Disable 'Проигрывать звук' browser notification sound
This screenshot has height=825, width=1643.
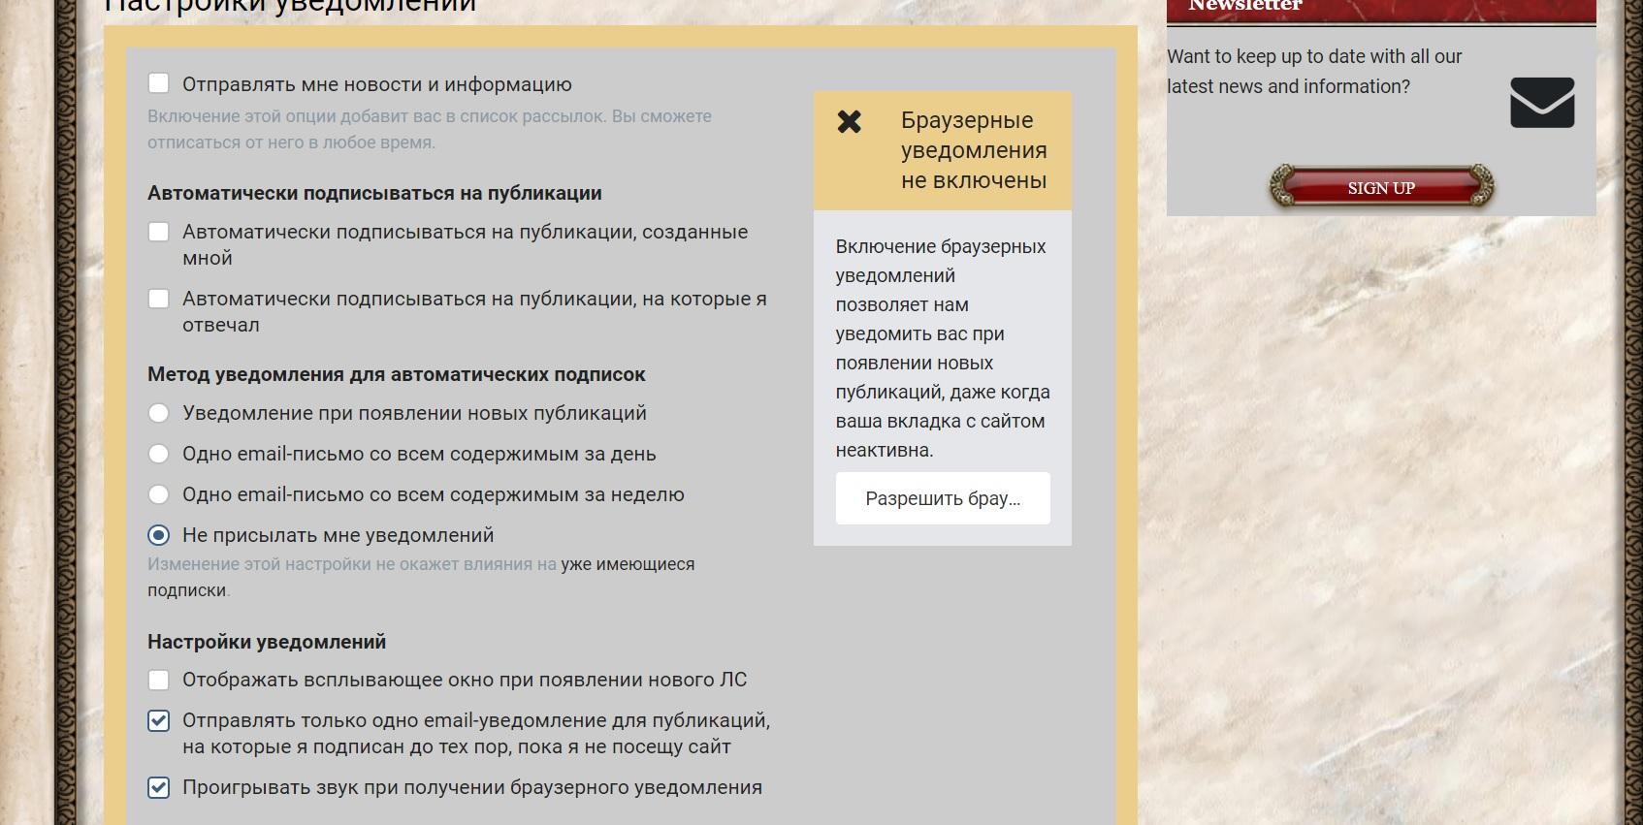pos(159,788)
